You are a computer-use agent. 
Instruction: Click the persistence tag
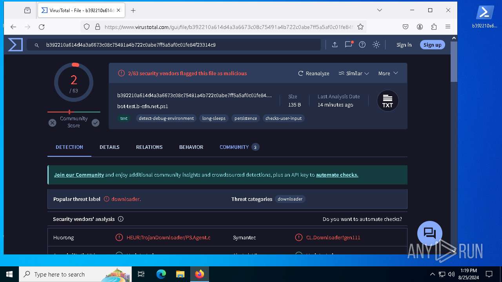click(246, 118)
